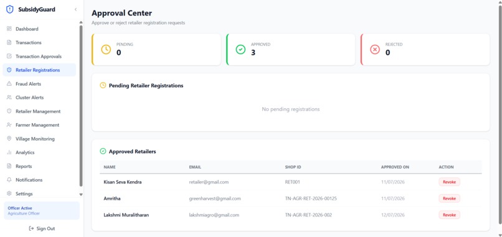Click the Approval Center page title
The height and width of the screenshot is (237, 502).
(121, 13)
